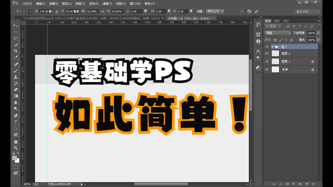
Task: Open the Character panel icon
Action: 258,51
